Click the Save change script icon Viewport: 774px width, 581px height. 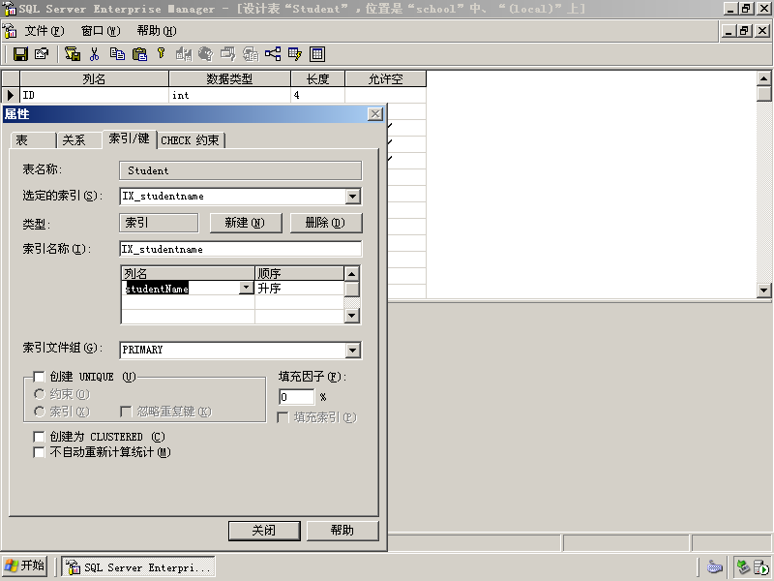pyautogui.click(x=73, y=54)
